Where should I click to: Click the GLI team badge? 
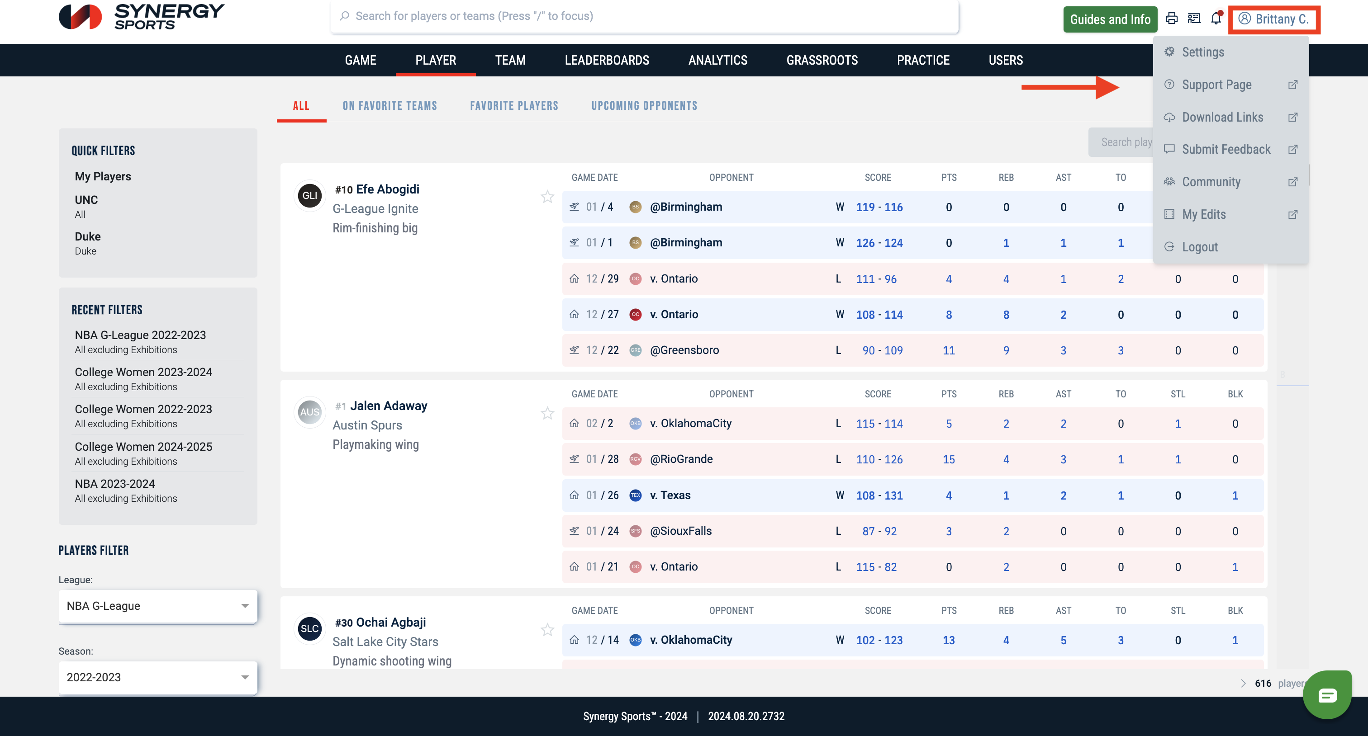tap(309, 195)
